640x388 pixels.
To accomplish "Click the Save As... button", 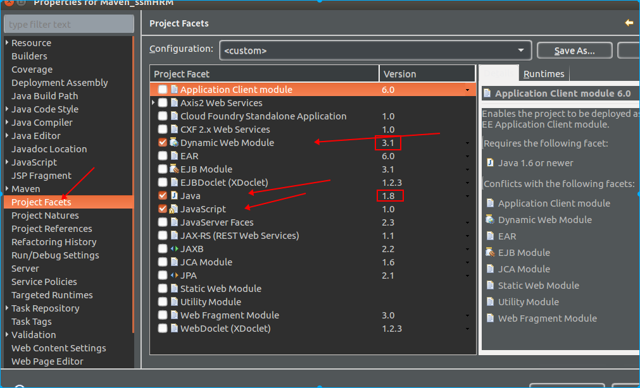I will coord(574,51).
